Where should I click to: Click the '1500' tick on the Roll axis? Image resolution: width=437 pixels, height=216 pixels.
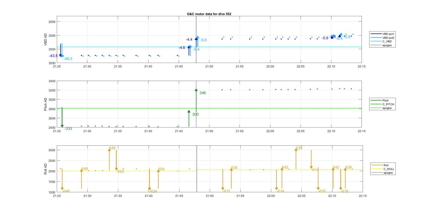(x=52, y=182)
